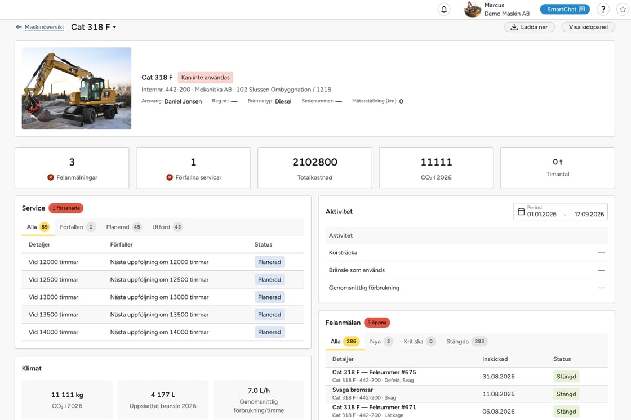Open 'Svaga bromsar' fault report
The image size is (631, 420).
pos(466,394)
